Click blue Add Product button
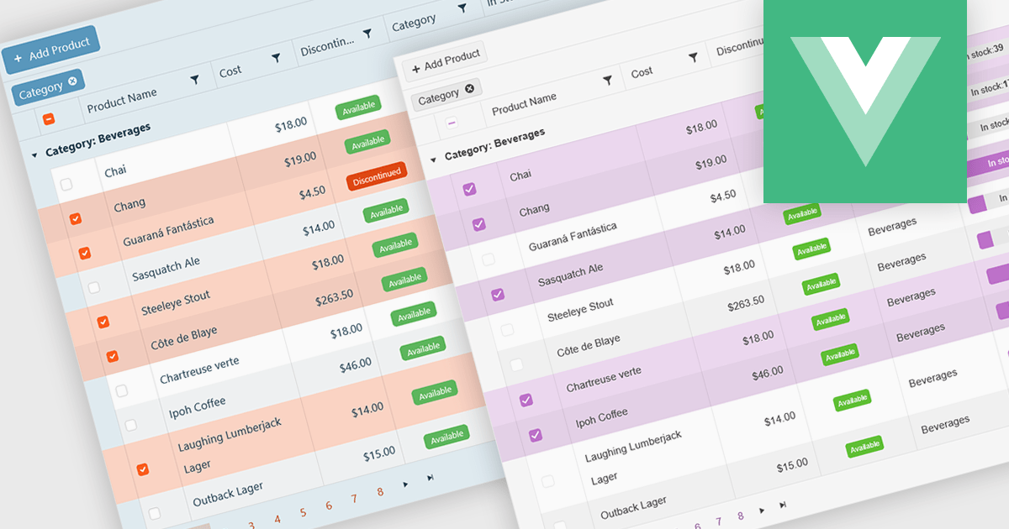The image size is (1009, 529). tap(50, 50)
